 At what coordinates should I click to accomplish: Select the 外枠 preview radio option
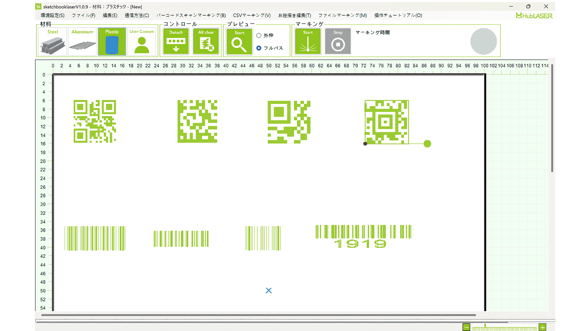265,36
